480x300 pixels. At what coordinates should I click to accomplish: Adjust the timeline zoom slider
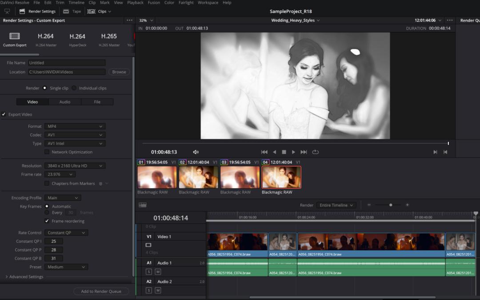391,205
